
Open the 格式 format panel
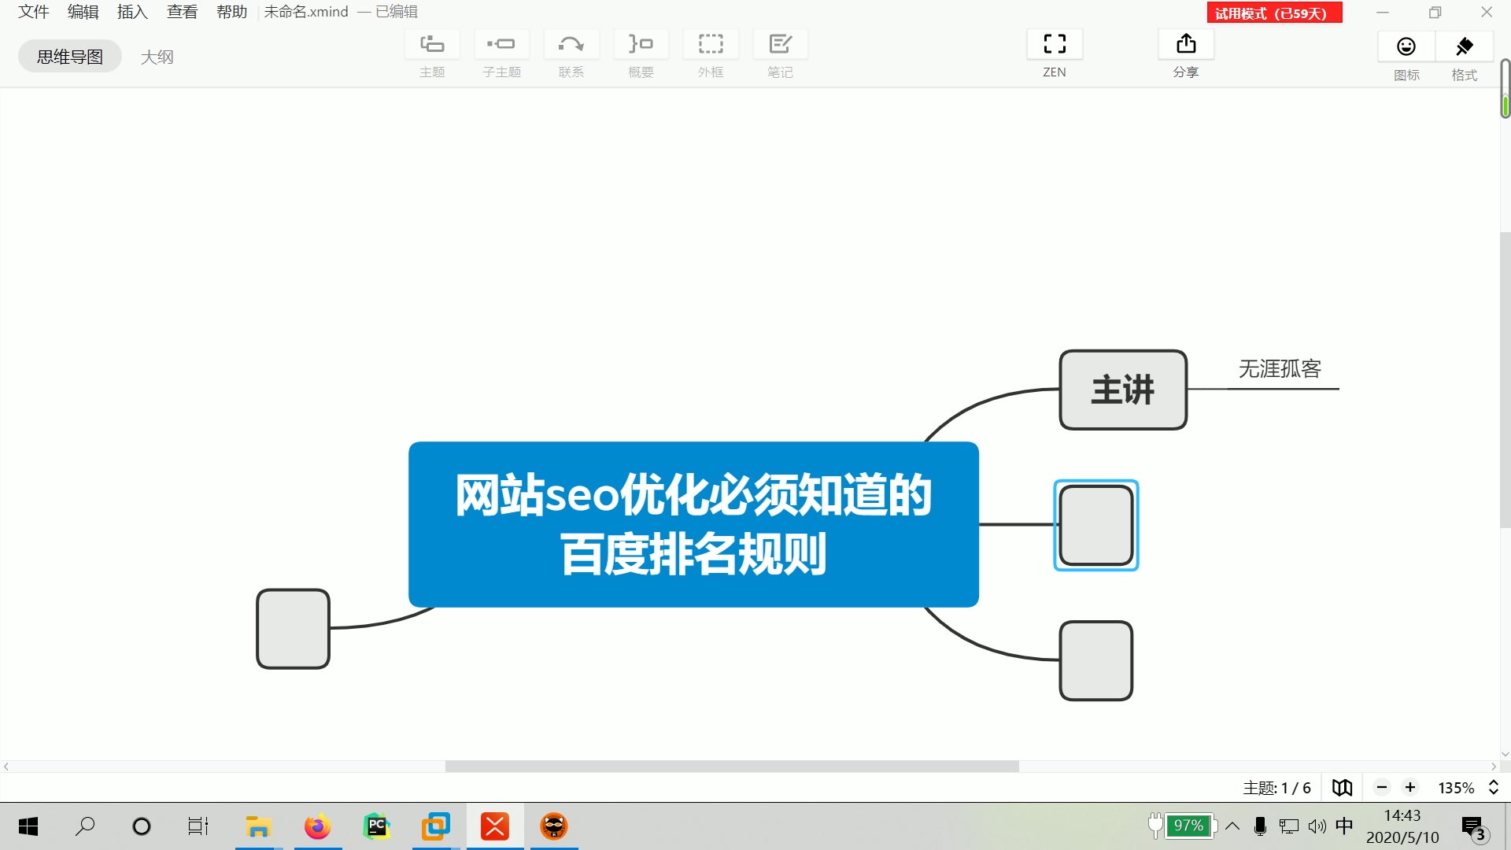[x=1465, y=47]
